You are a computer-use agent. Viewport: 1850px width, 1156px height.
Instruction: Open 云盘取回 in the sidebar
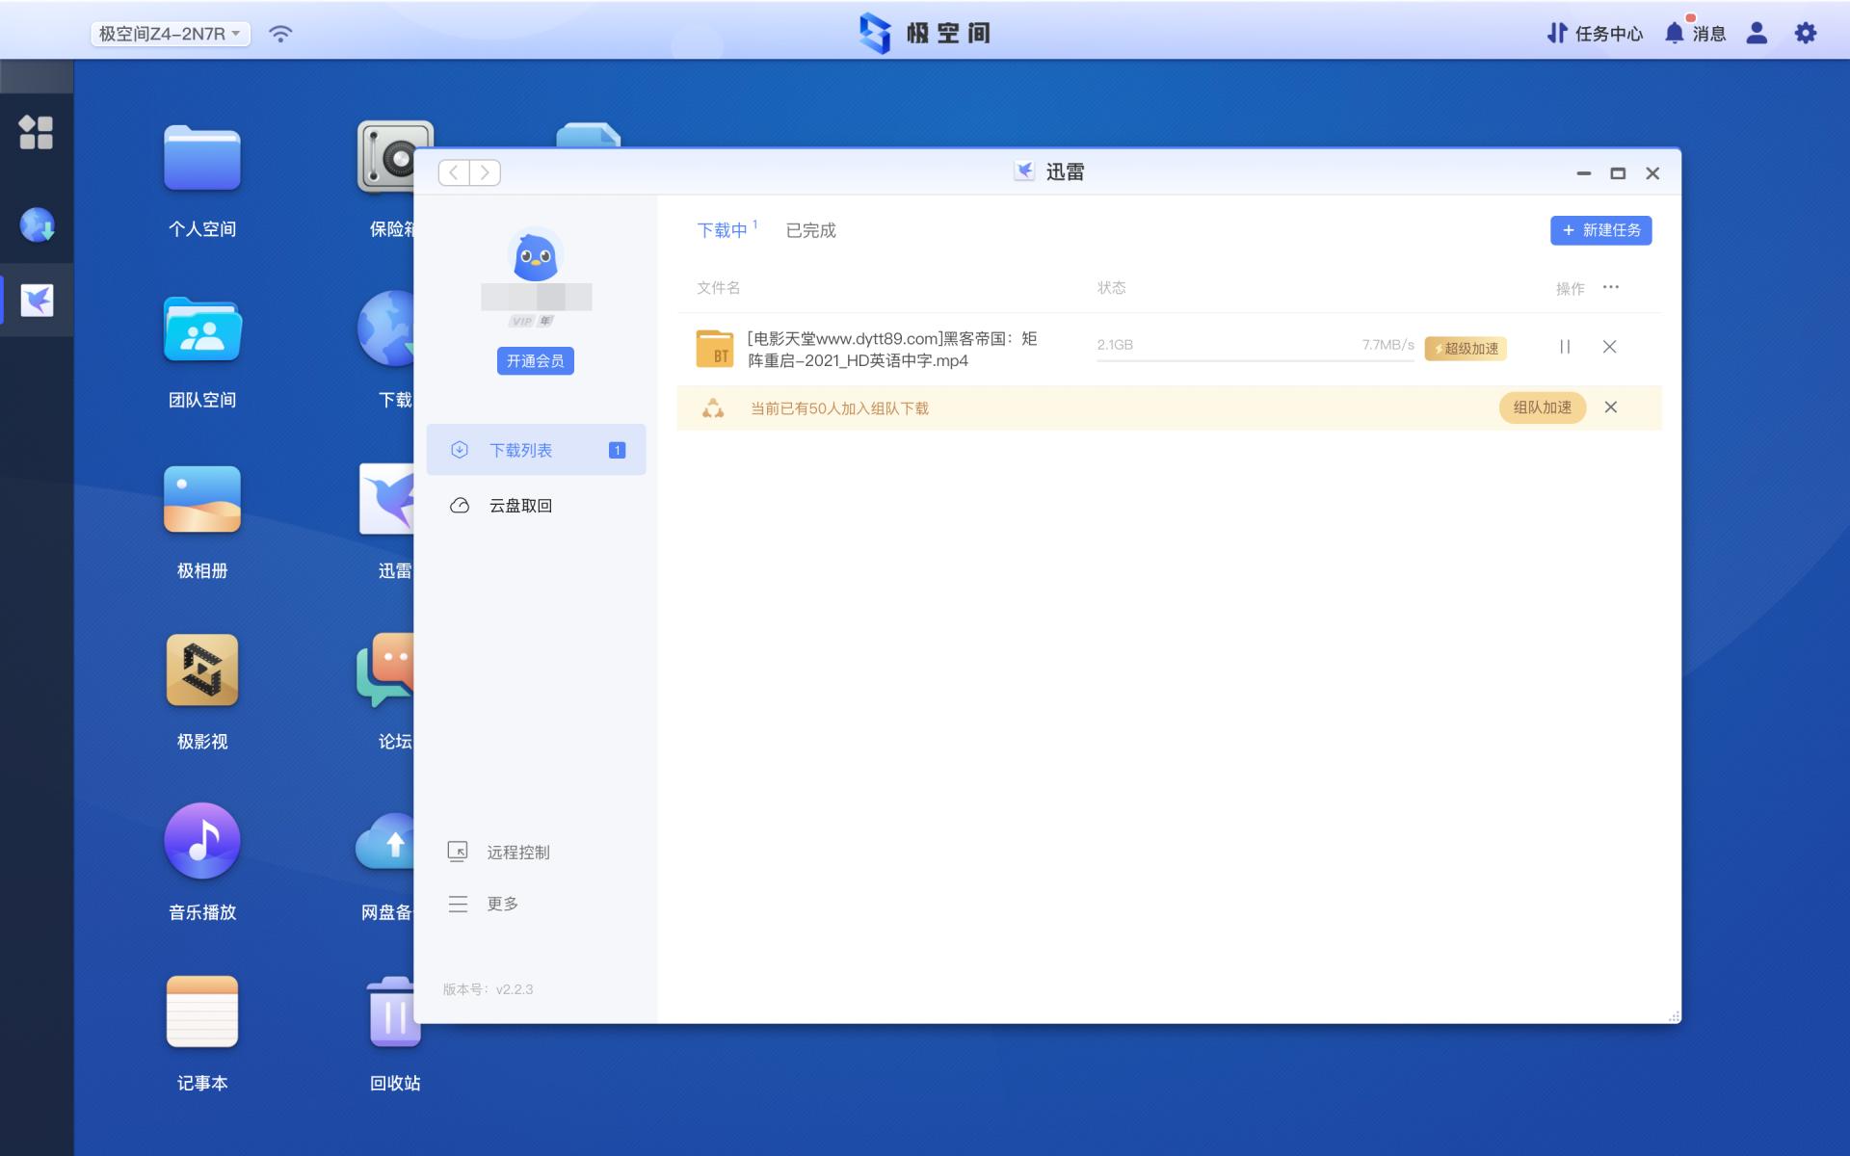pyautogui.click(x=520, y=506)
